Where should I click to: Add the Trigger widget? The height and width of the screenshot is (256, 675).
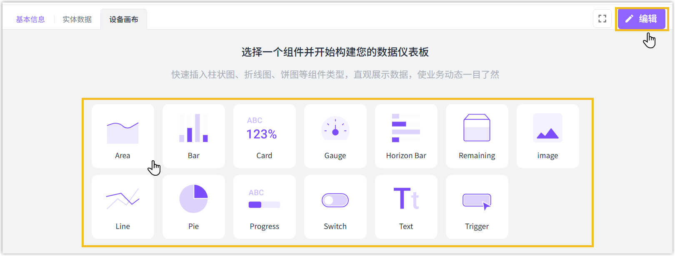[477, 206]
